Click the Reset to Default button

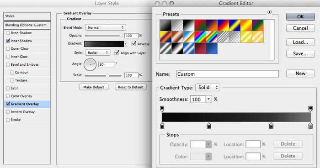131,87
